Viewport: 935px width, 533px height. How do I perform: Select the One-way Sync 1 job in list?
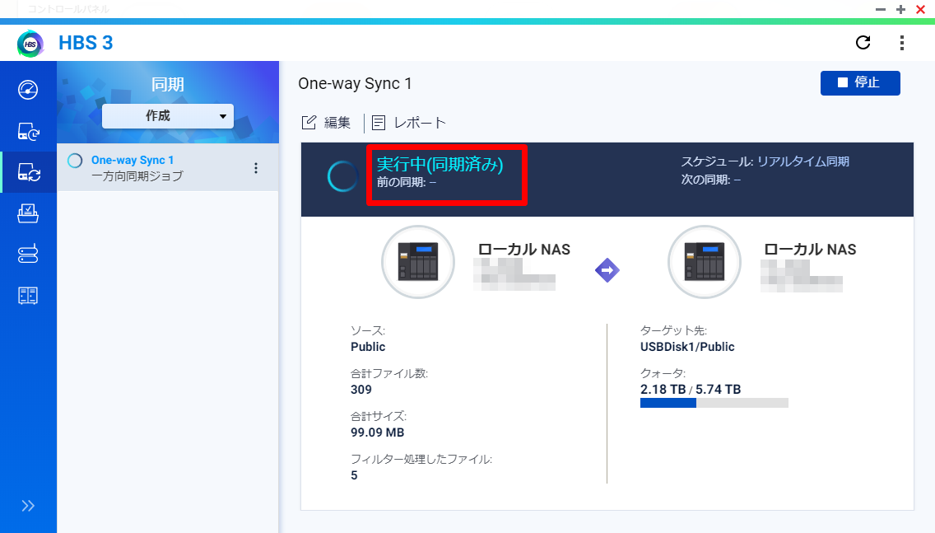(x=168, y=168)
